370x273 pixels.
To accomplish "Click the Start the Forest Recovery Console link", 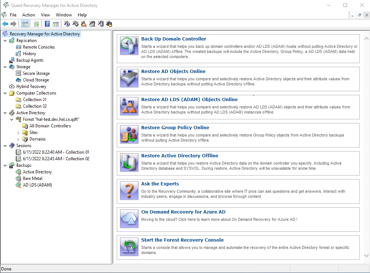I will [182, 240].
